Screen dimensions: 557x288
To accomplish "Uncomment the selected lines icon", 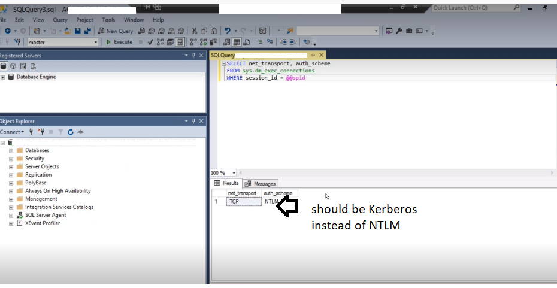I will coord(270,42).
